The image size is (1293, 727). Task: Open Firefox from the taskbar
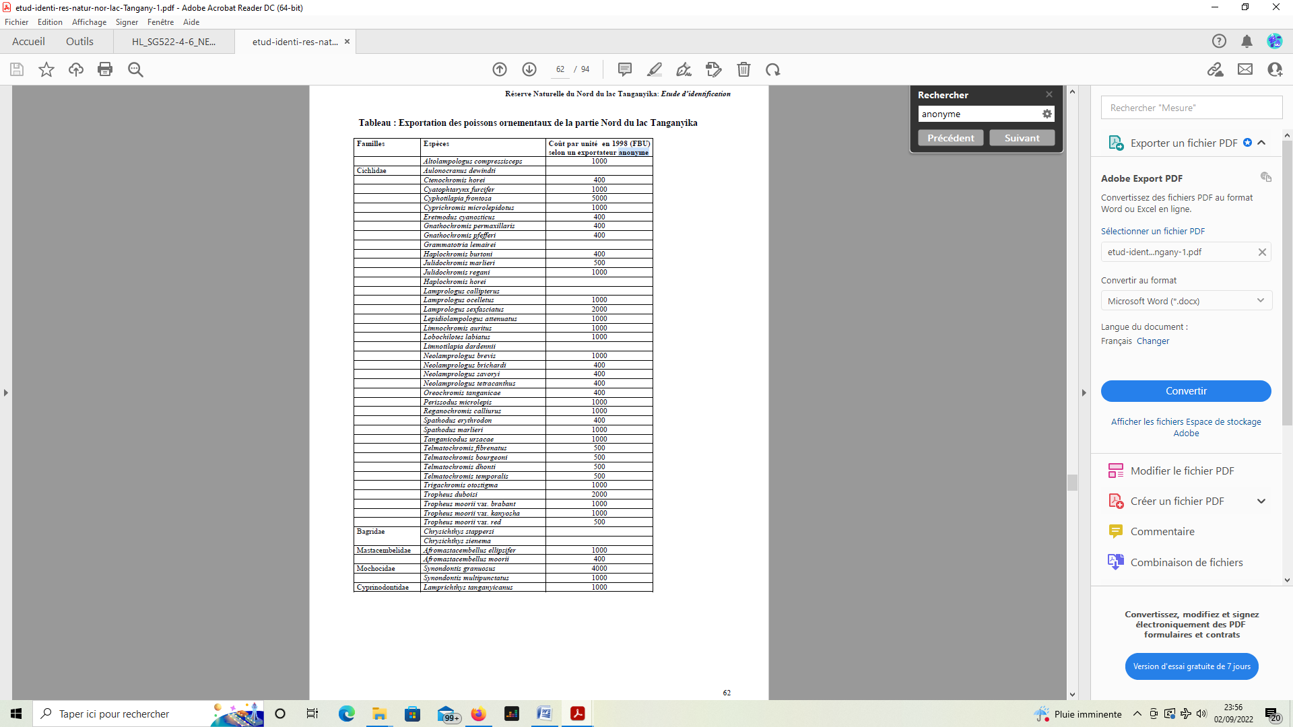coord(478,714)
